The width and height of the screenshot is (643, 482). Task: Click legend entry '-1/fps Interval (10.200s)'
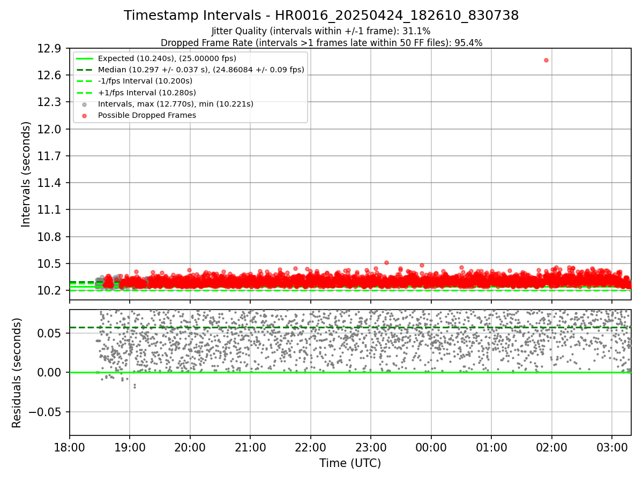point(145,81)
